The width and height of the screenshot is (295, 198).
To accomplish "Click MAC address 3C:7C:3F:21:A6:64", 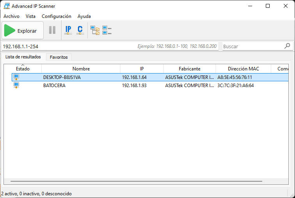I will [235, 86].
